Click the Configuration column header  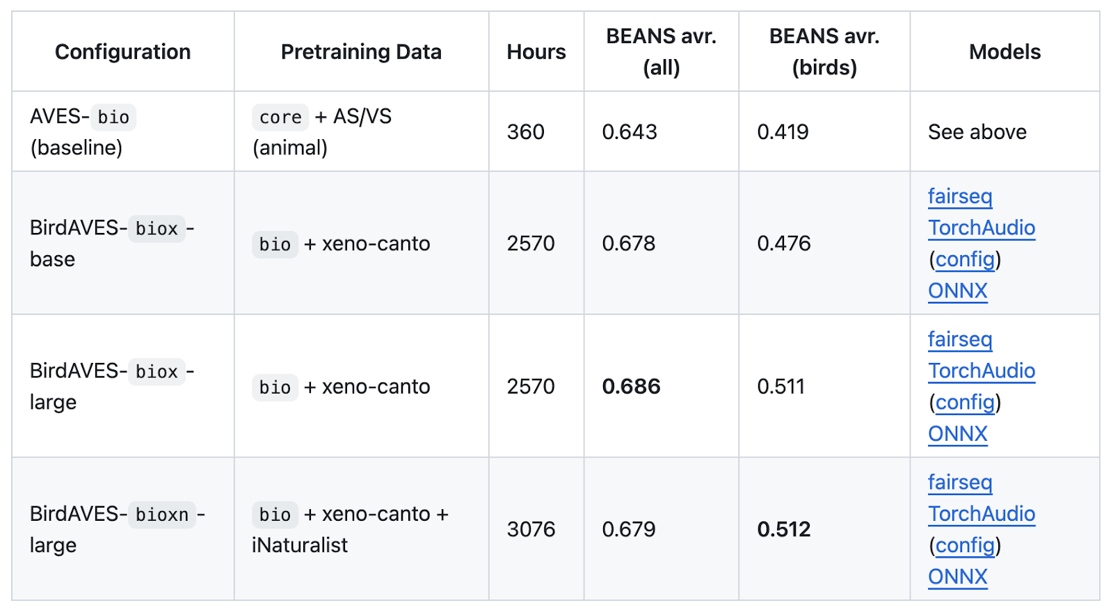[x=122, y=52]
